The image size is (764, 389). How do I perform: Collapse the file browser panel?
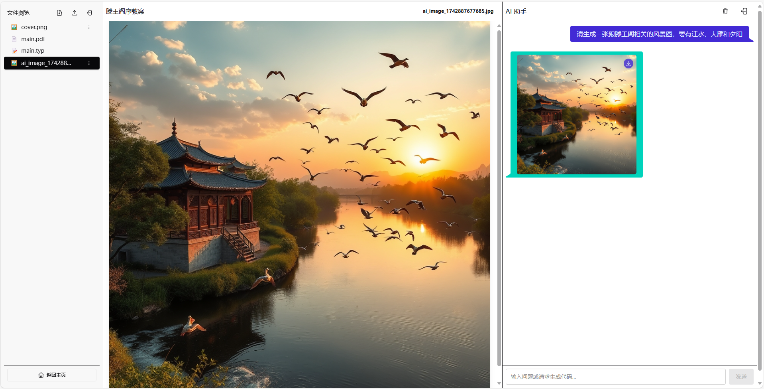(89, 13)
